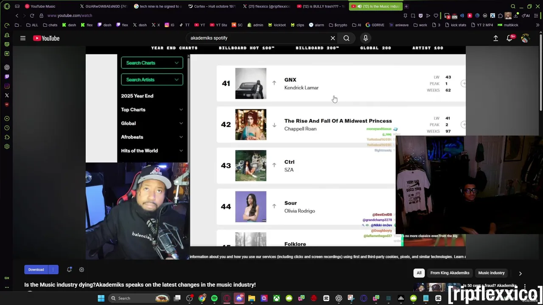Open YouTube notifications bell

click(x=510, y=38)
